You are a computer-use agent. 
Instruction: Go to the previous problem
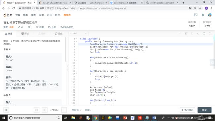coord(45,110)
